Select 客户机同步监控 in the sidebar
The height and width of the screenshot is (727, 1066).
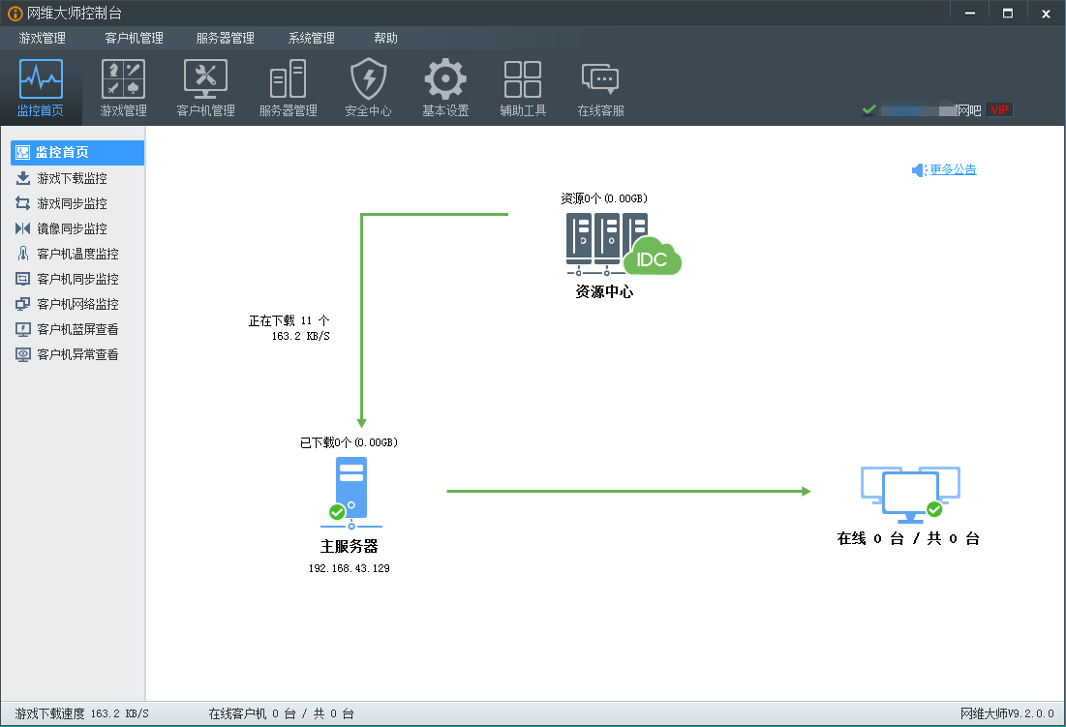[77, 279]
